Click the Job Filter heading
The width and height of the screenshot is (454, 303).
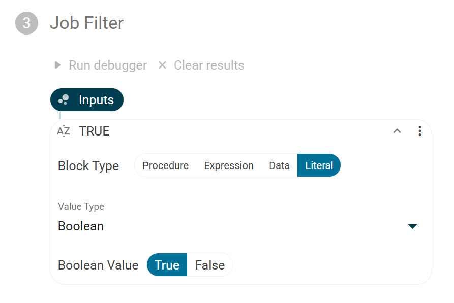point(86,23)
